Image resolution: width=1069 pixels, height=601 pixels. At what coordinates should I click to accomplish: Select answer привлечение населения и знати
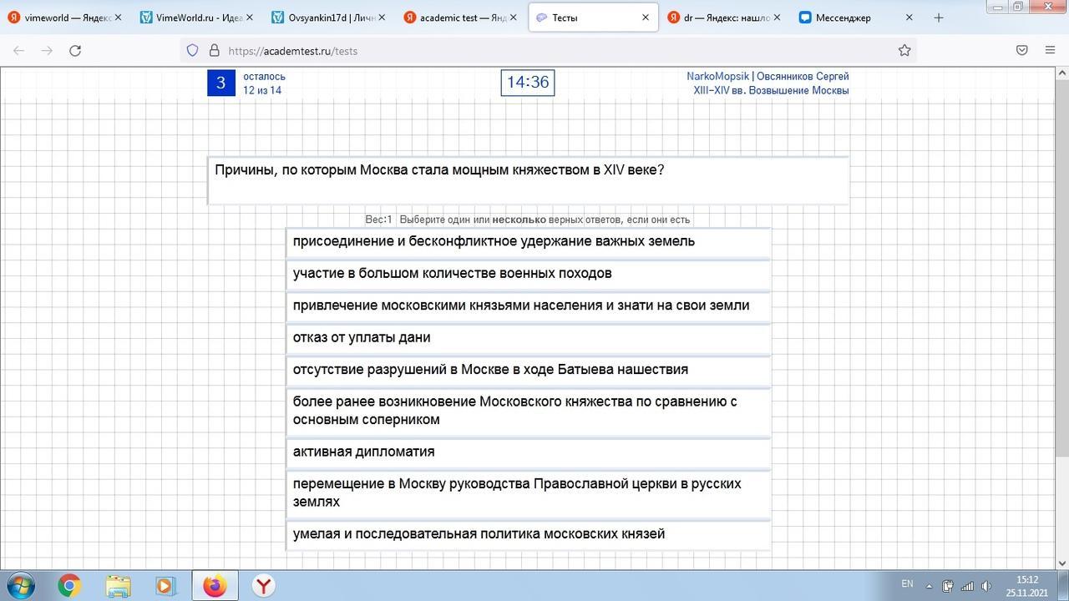(528, 306)
